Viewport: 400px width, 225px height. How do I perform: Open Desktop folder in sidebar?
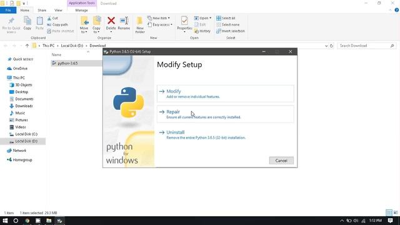pyautogui.click(x=21, y=92)
